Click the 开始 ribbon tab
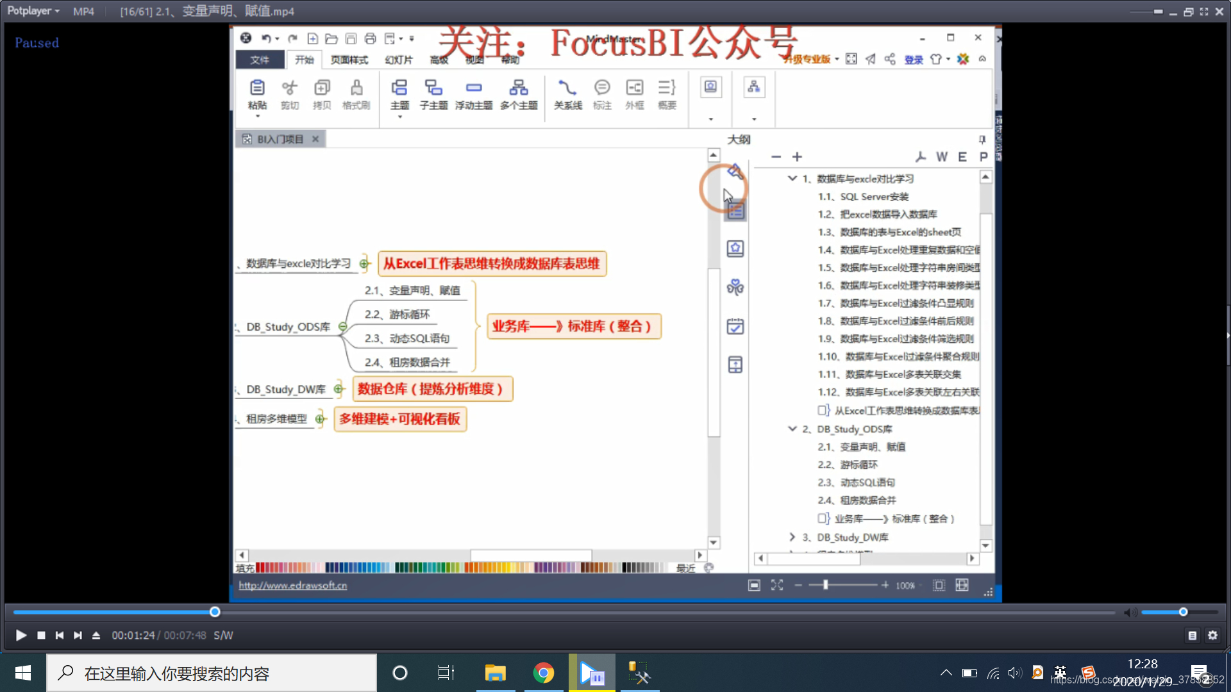Screen dimensions: 1231x692 [x=305, y=59]
